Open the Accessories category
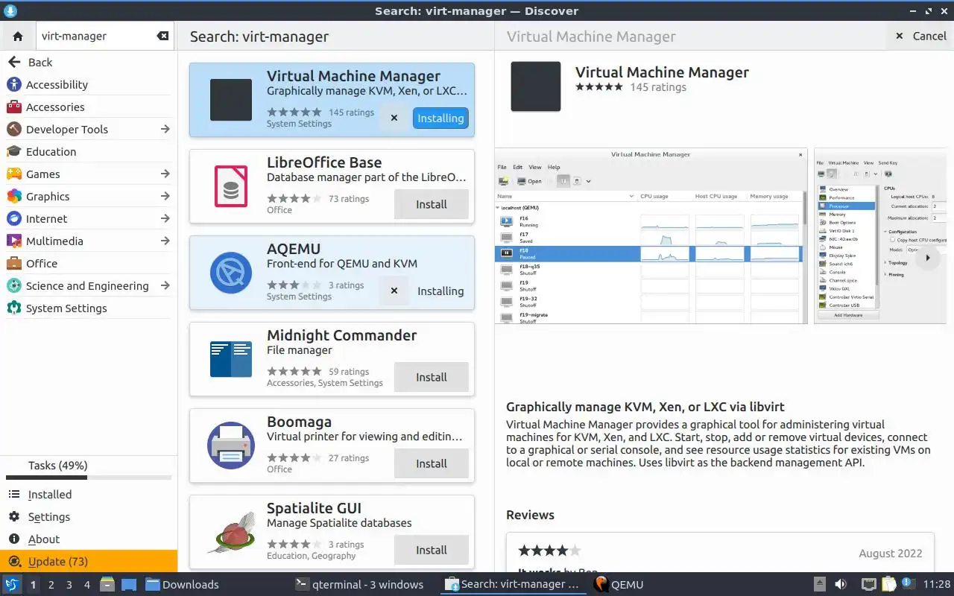Viewport: 954px width, 596px height. [x=89, y=107]
